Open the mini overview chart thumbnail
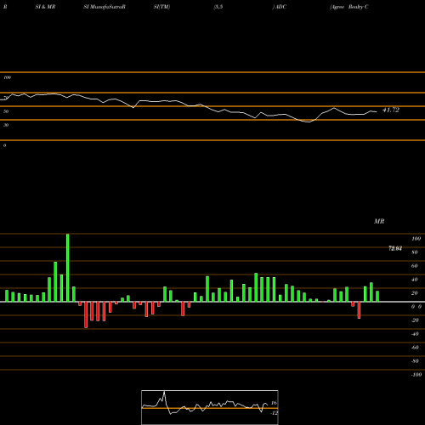Image resolution: width=425 pixels, height=425 pixels. click(210, 407)
